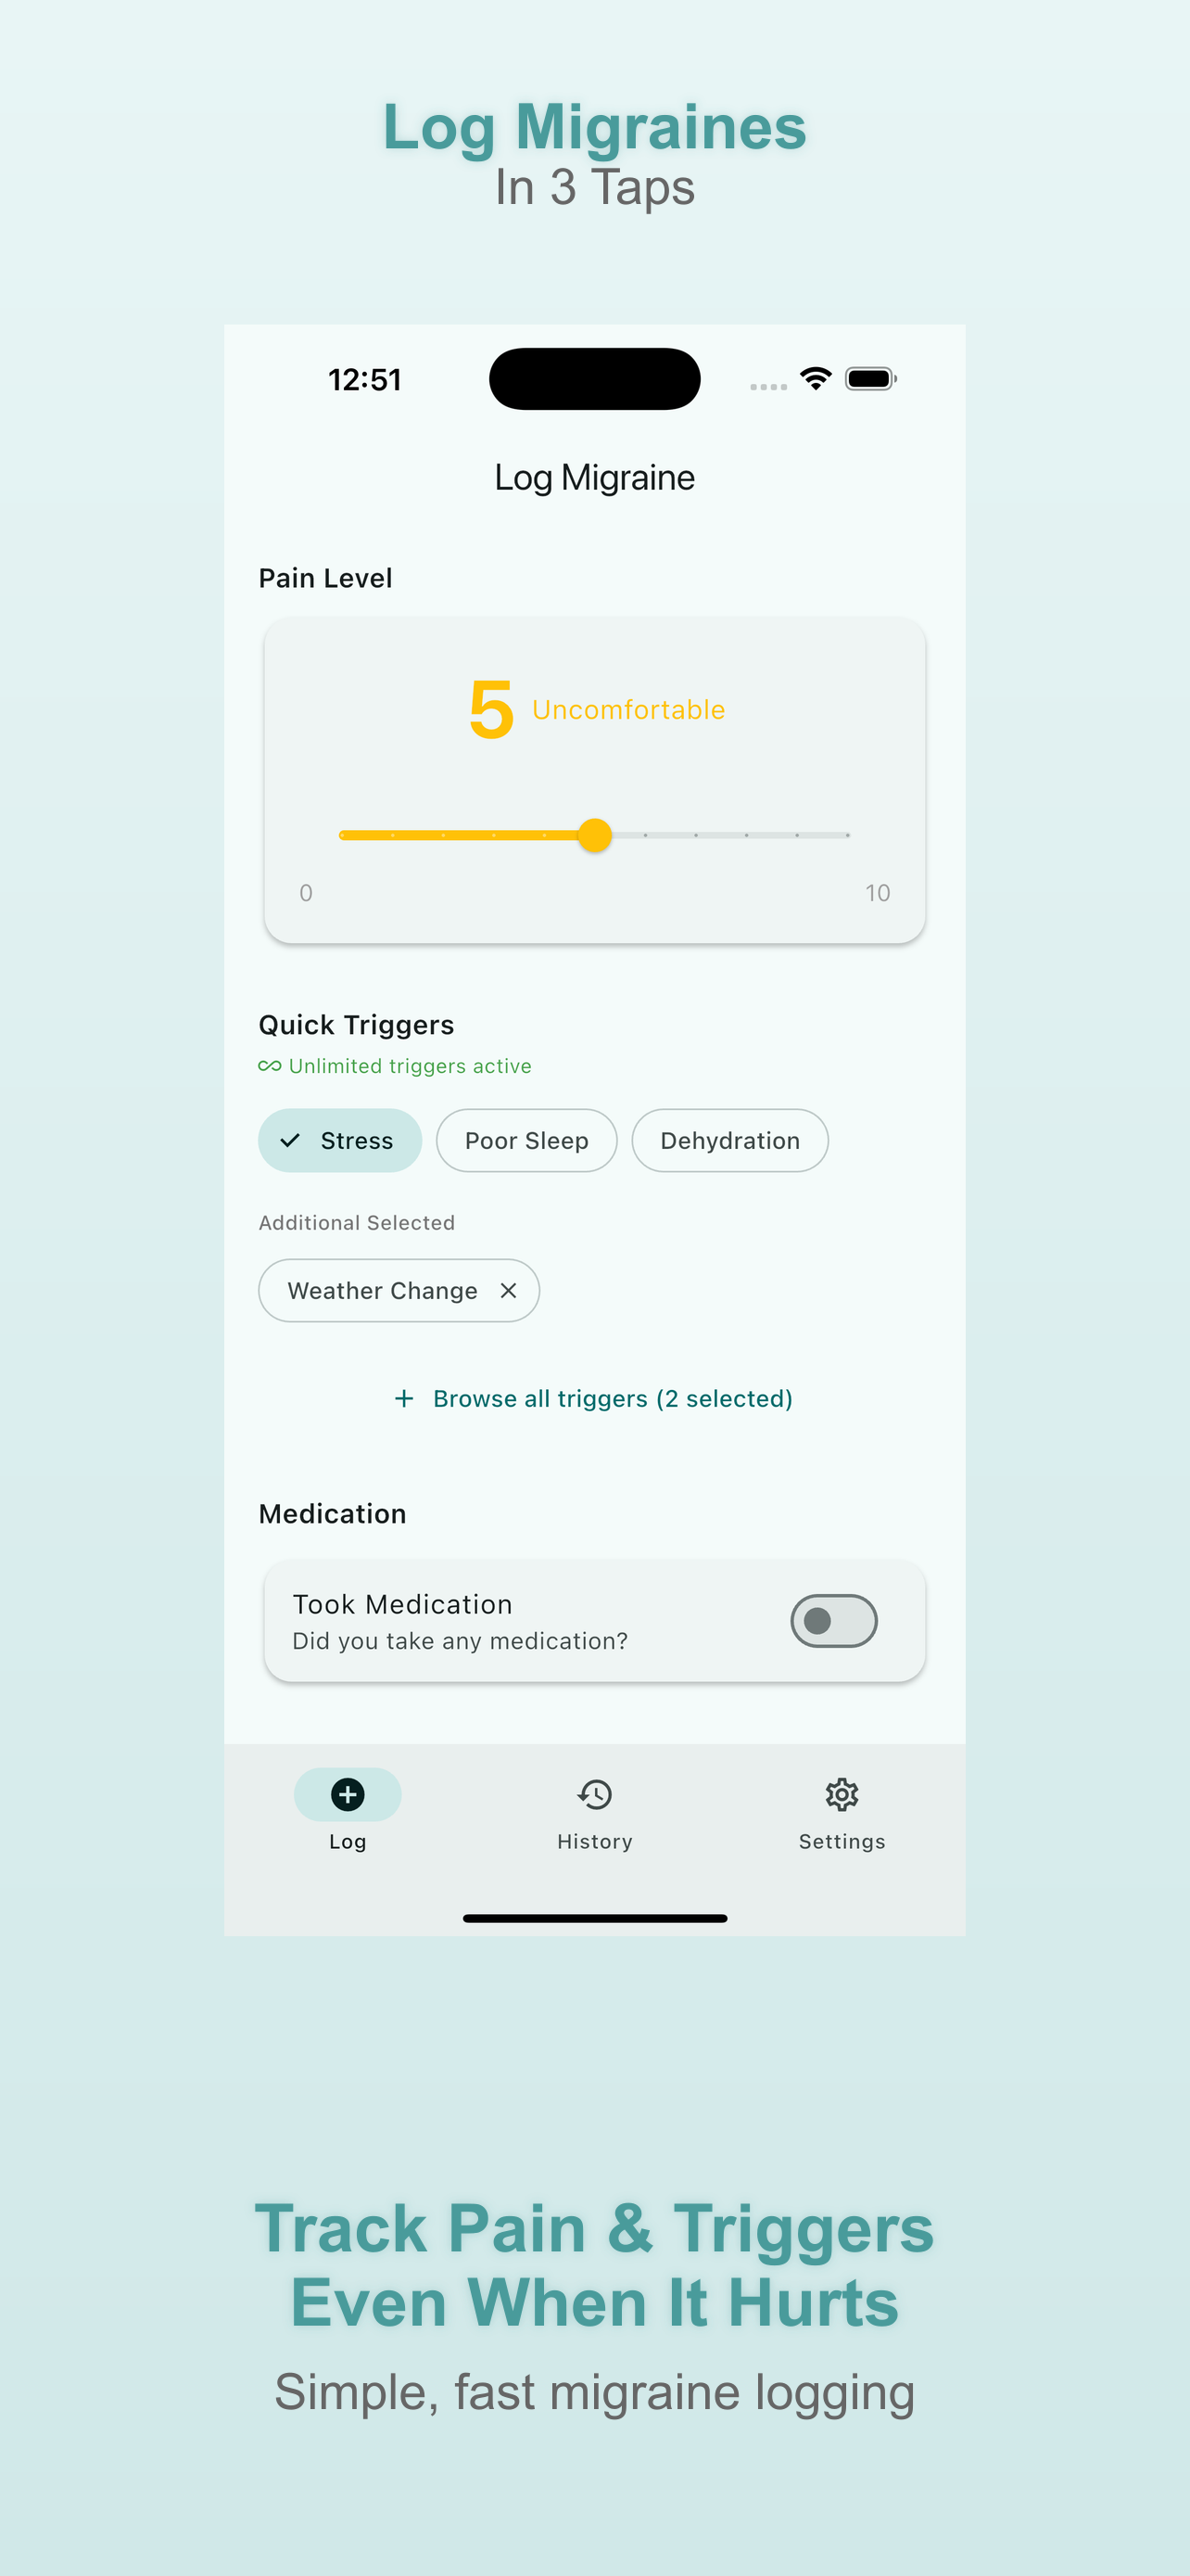Switch to the History tab label

tap(594, 1841)
